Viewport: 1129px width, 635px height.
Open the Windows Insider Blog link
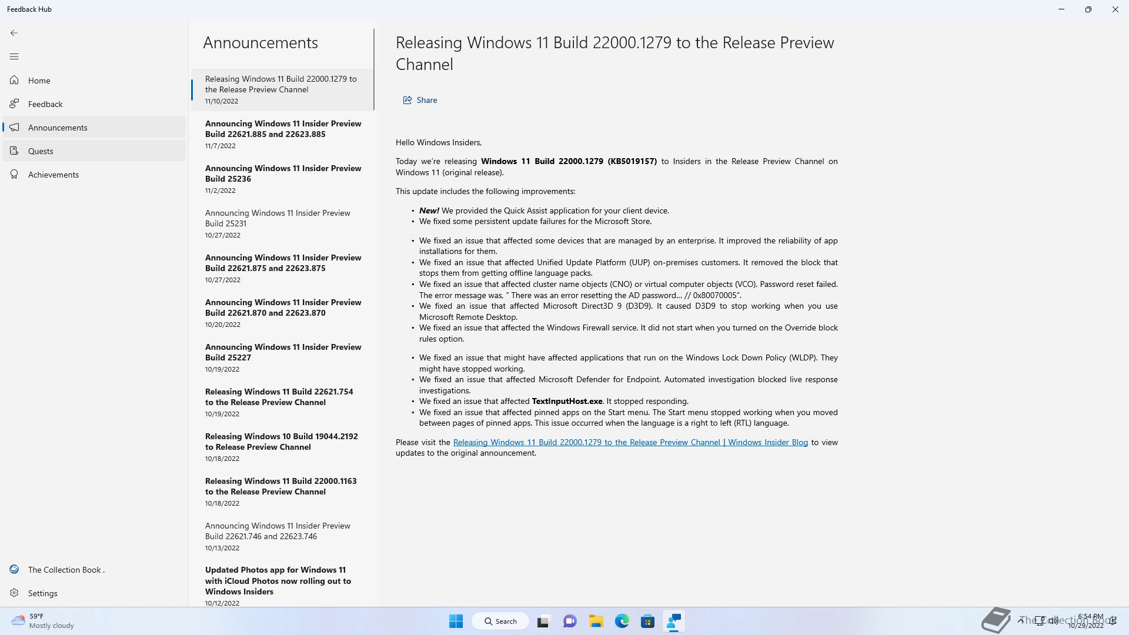(630, 442)
